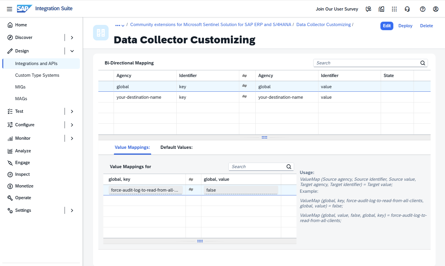Screen dimensions: 445x266
Task: Open the hamburger navigation menu
Action: click(9, 9)
